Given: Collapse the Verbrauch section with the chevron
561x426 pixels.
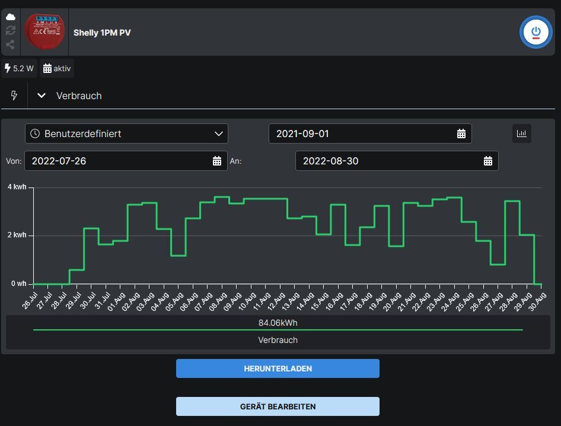Looking at the screenshot, I should point(42,96).
